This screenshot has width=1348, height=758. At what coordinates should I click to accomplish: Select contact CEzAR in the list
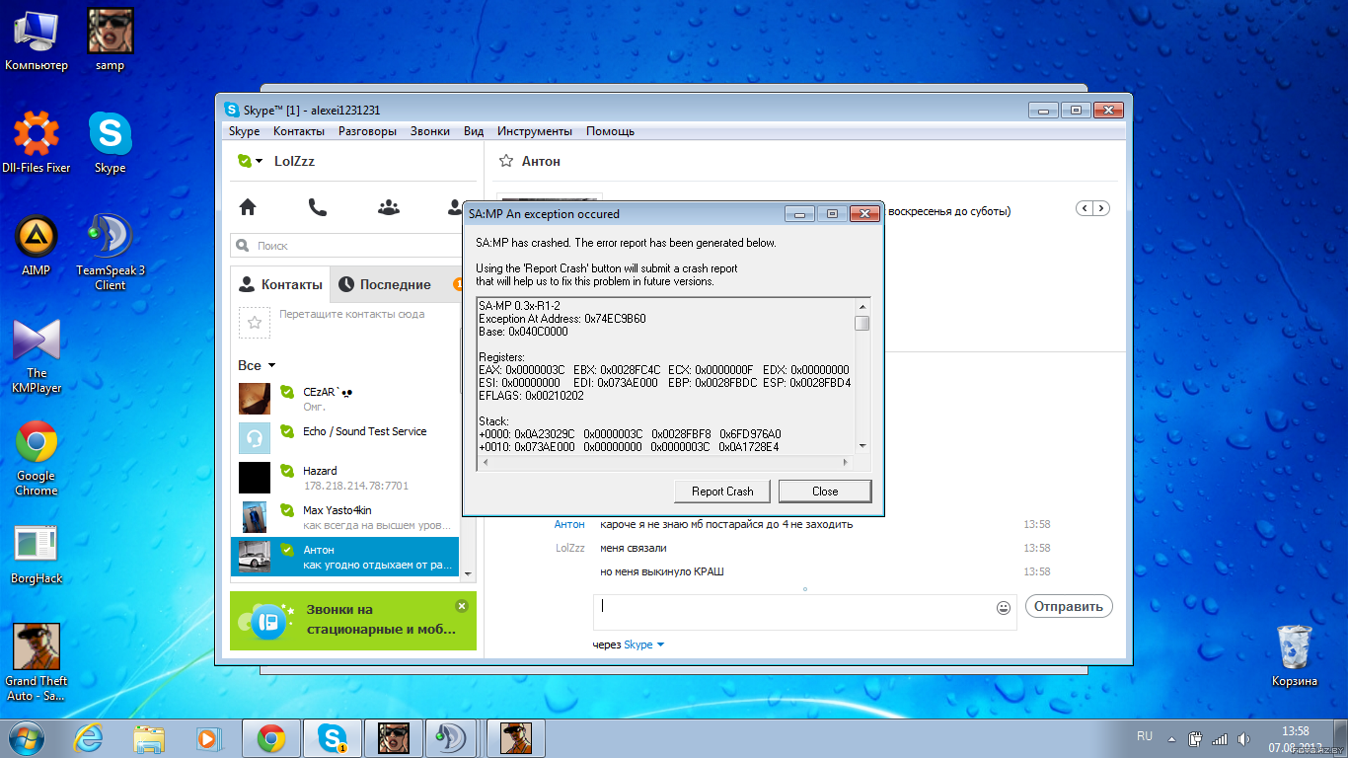[344, 399]
